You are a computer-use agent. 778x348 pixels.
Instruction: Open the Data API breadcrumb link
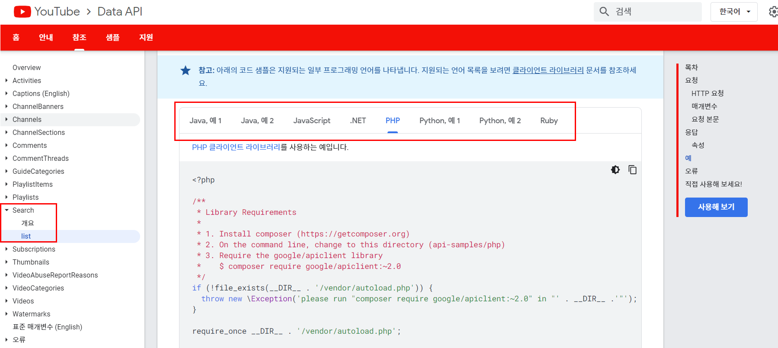[120, 12]
